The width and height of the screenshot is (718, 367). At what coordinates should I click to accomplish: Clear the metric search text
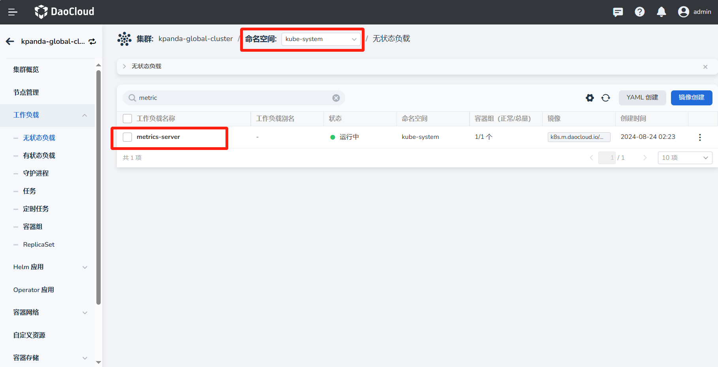coord(336,98)
